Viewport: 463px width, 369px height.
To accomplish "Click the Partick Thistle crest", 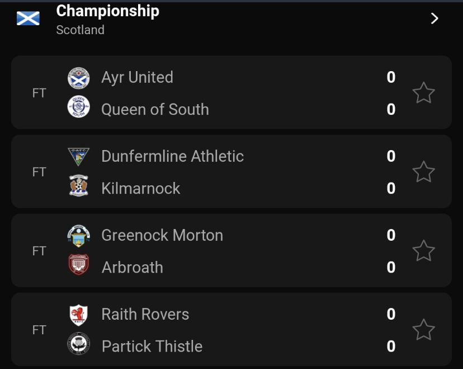I will pos(79,344).
